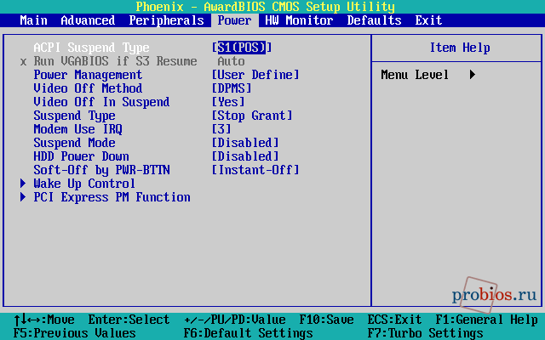This screenshot has width=545, height=340.
Task: Go to the HW Monitor tab
Action: pos(299,20)
